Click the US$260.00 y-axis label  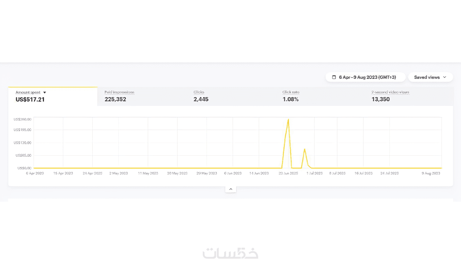click(x=23, y=119)
